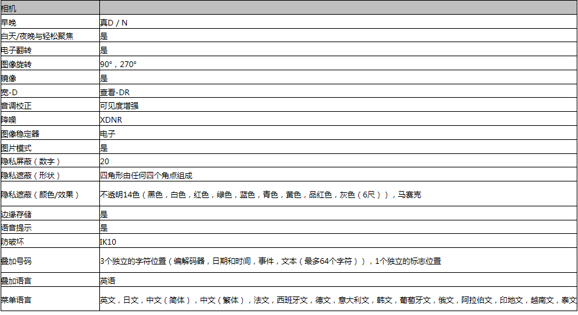This screenshot has height=315, width=578.
Task: Select the XDNR noise reduction value
Action: click(x=111, y=119)
